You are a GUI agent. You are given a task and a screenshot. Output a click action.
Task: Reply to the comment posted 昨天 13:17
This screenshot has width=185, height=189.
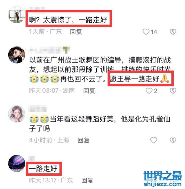tap(87, 180)
